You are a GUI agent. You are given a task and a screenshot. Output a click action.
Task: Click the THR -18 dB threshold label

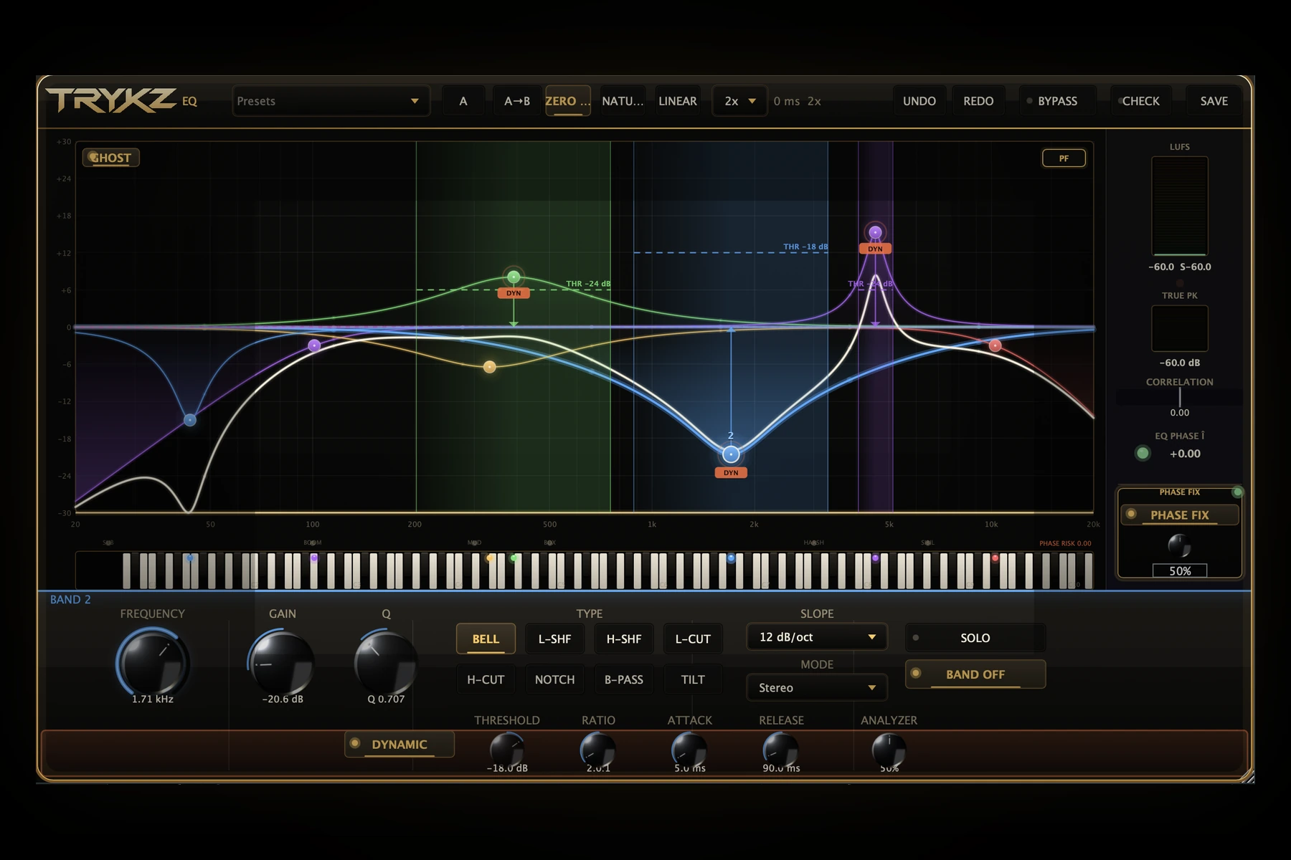(805, 247)
